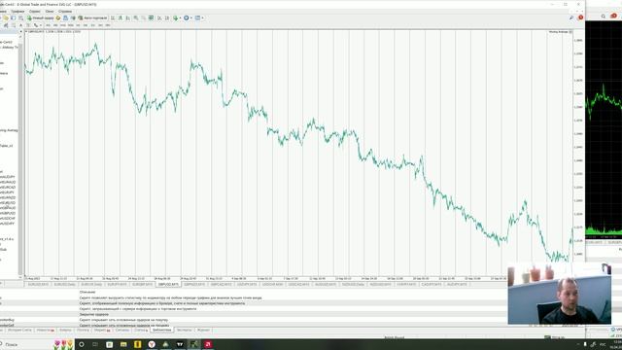Switch to EURGBP,M15 chart tab
The width and height of the screenshot is (622, 350).
click(143, 284)
